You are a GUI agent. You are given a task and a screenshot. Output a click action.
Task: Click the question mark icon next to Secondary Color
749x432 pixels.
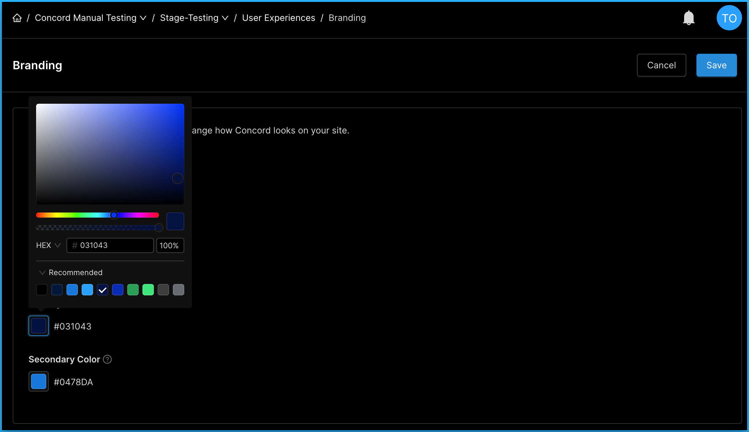click(108, 360)
